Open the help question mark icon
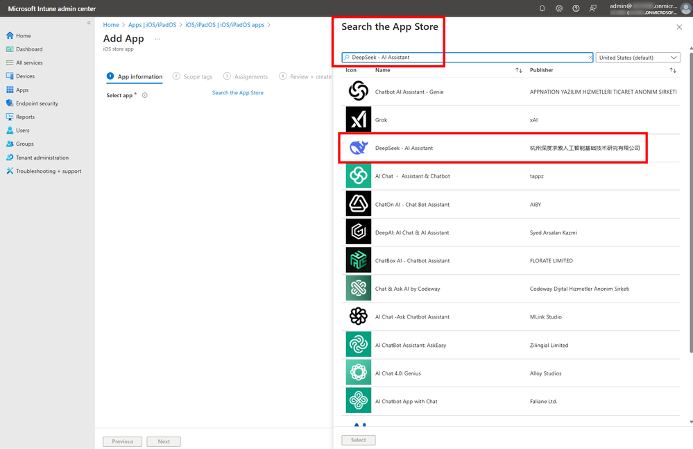Image resolution: width=693 pixels, height=449 pixels. click(576, 8)
